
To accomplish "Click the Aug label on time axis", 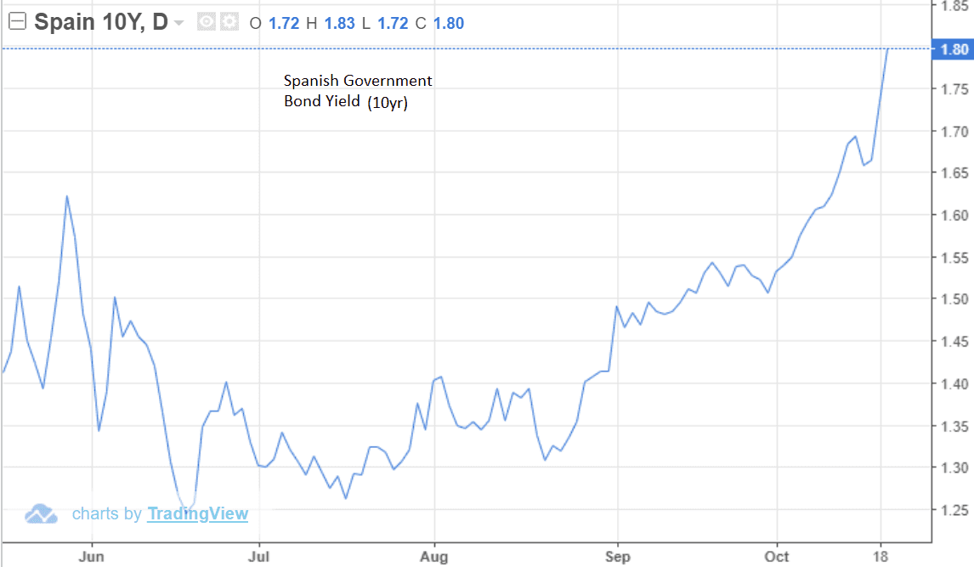I will (434, 557).
